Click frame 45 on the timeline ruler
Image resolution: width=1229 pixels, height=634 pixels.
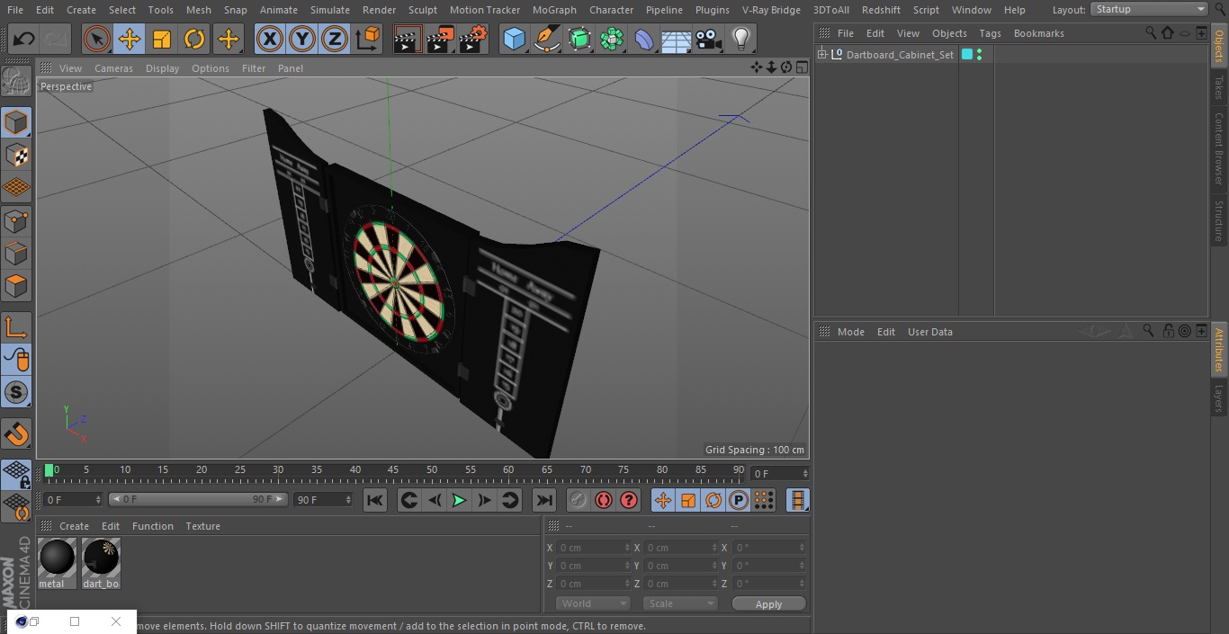tap(393, 469)
